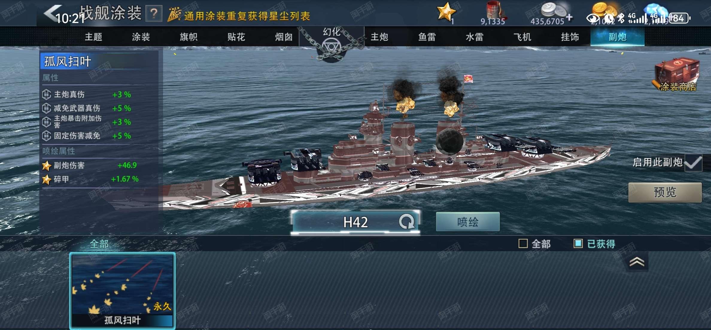
Task: Uncheck the 已获得 filter checkbox
Action: [x=578, y=244]
